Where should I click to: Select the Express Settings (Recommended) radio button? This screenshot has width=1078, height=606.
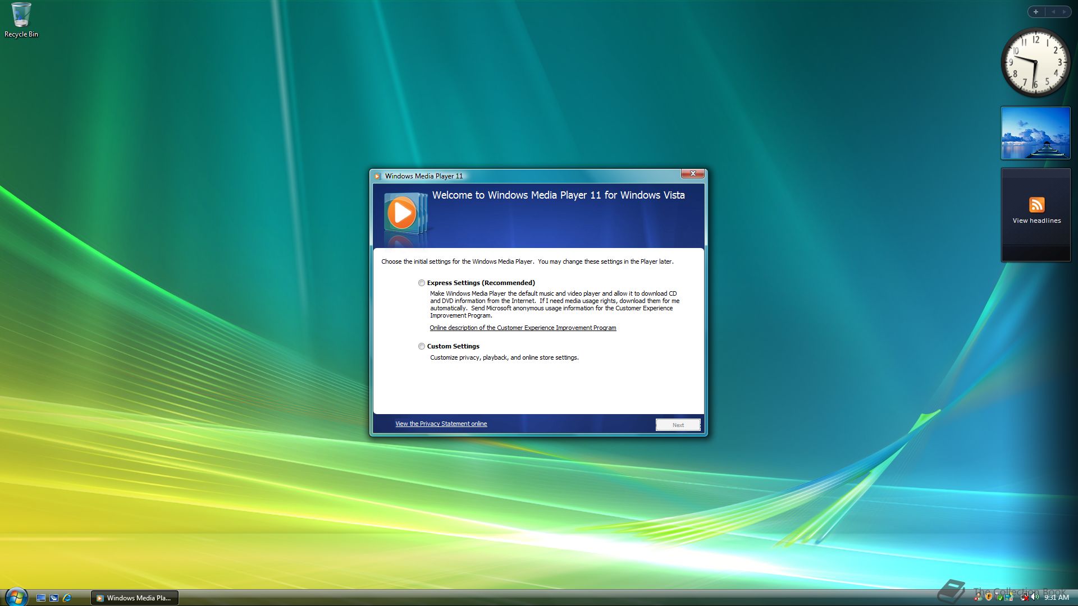tap(421, 283)
